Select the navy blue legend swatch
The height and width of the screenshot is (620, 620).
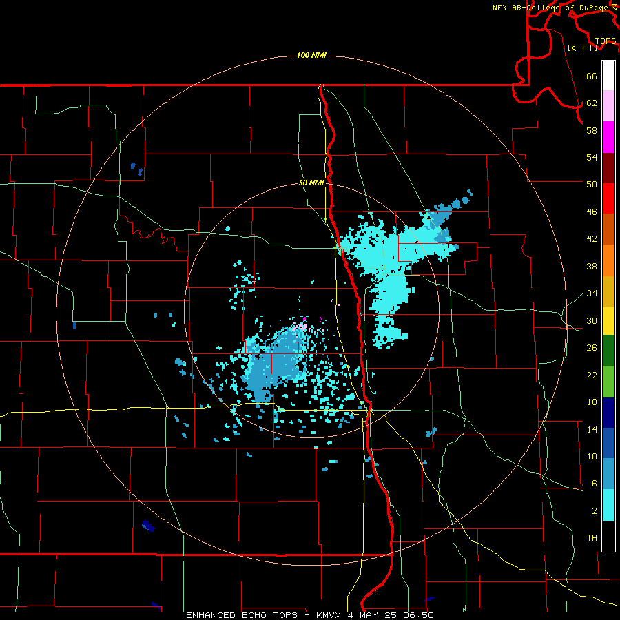[608, 413]
